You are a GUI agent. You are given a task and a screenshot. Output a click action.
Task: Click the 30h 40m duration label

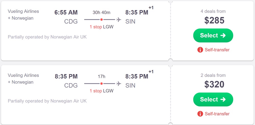101,12
